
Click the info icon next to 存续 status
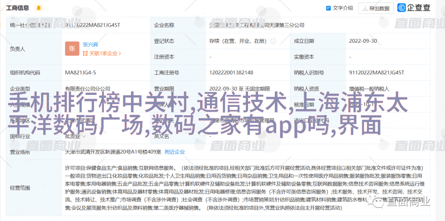(273, 41)
